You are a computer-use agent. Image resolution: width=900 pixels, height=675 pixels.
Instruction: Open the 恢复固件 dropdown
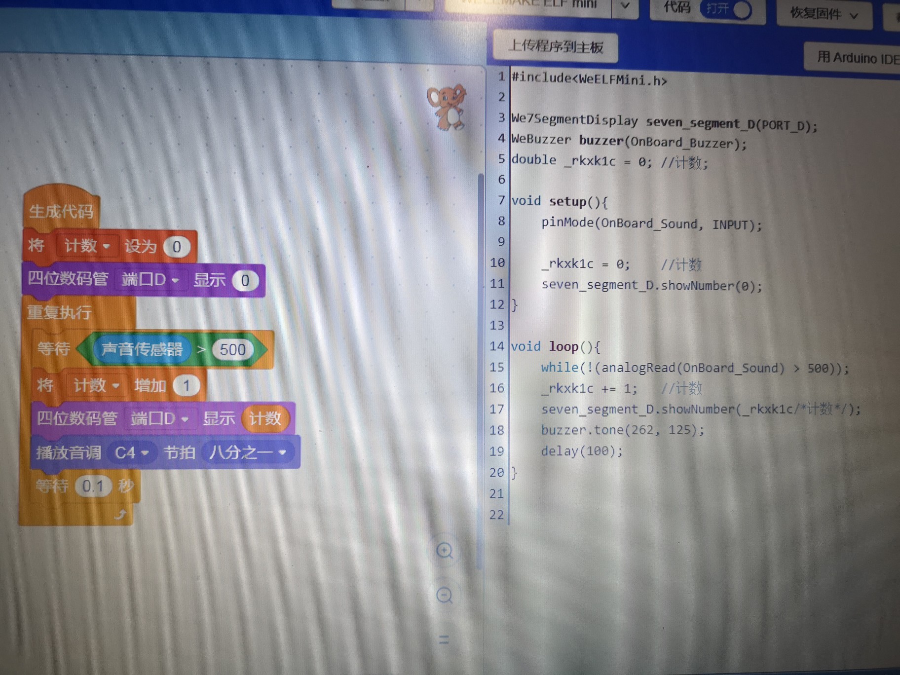point(824,14)
